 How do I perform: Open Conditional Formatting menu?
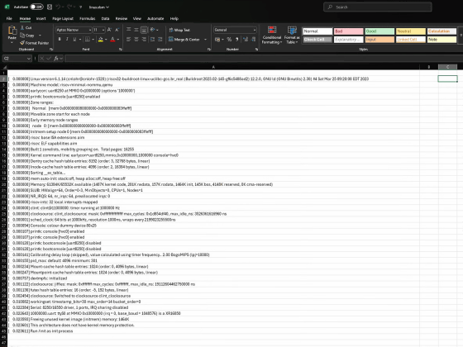(272, 35)
